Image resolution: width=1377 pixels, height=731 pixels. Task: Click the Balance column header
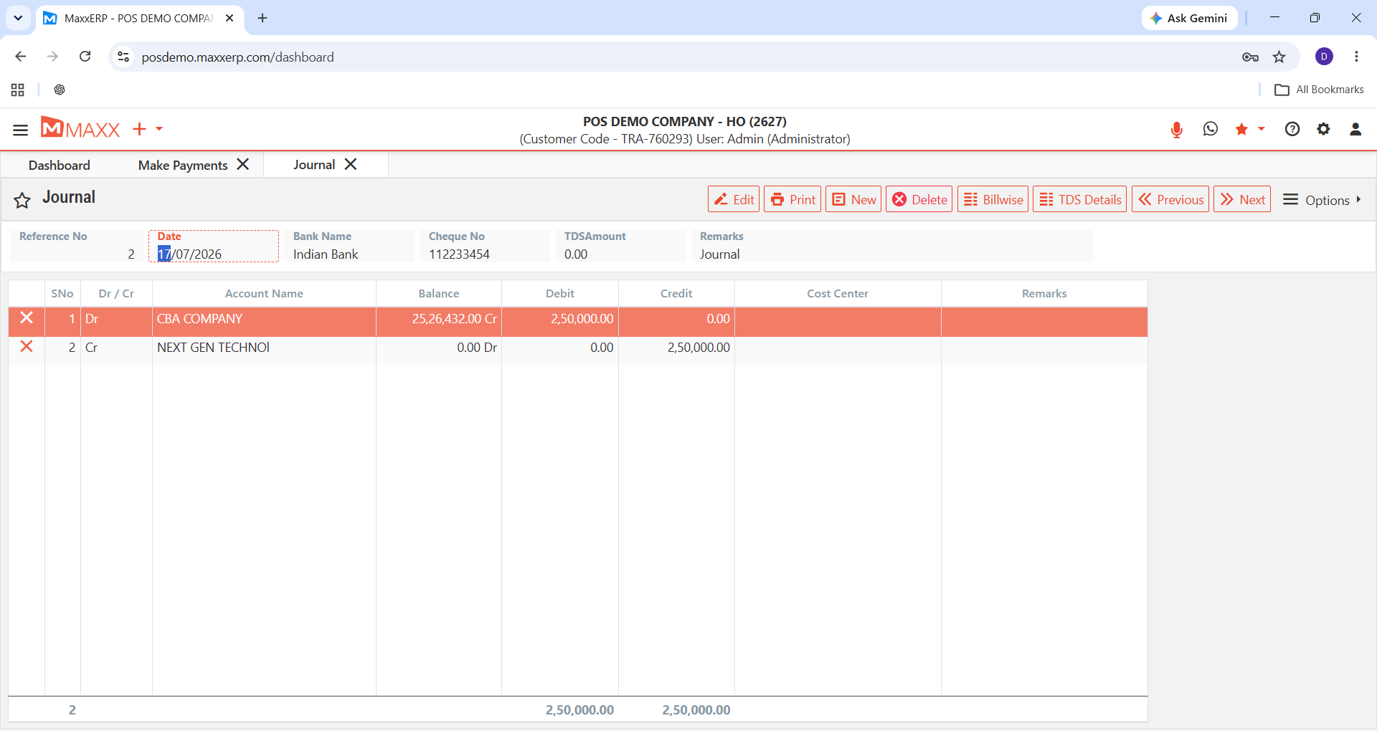439,294
